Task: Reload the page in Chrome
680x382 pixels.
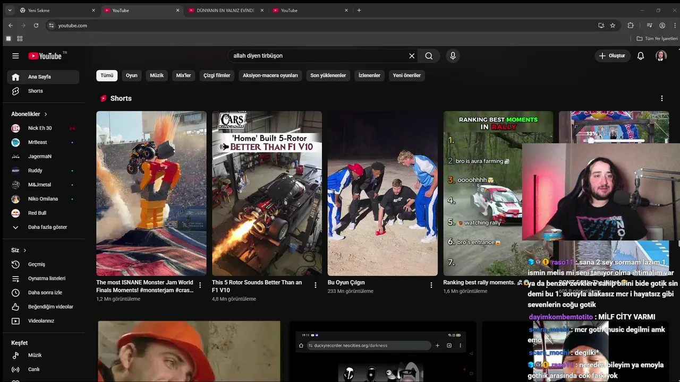Action: [x=36, y=25]
